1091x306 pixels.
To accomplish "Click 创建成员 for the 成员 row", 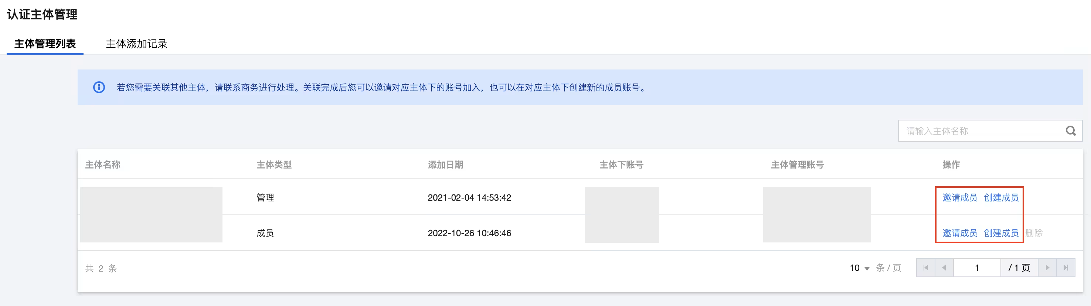I will click(x=1001, y=233).
